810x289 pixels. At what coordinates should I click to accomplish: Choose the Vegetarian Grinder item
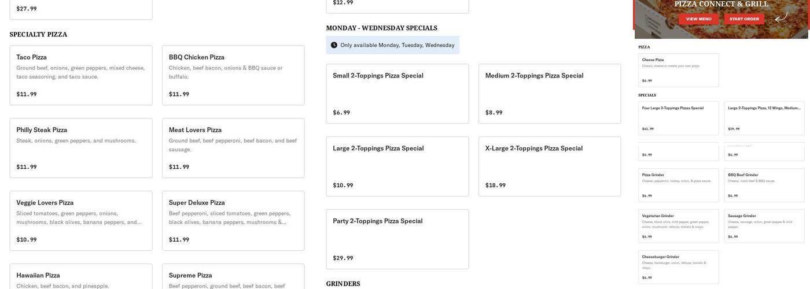(678, 226)
